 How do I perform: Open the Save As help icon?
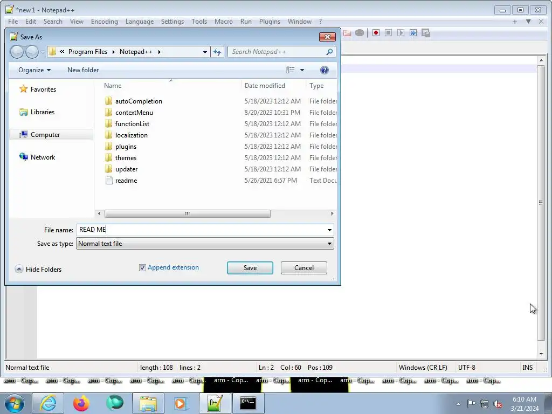click(324, 70)
